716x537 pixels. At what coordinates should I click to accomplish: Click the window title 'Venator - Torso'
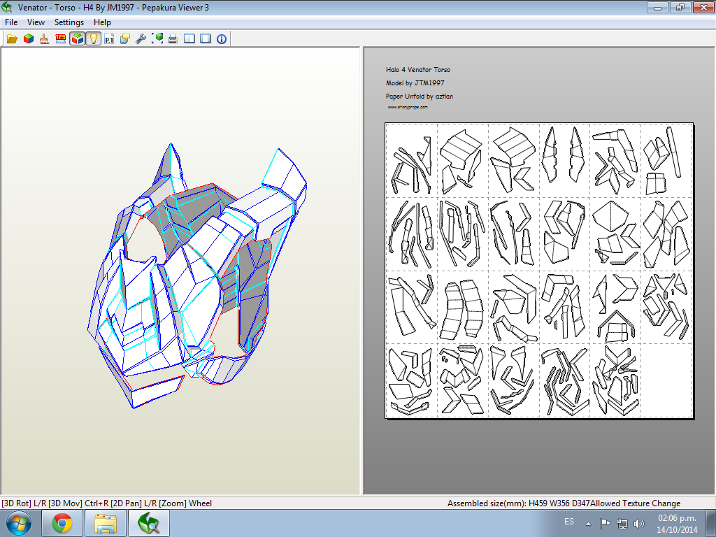47,8
